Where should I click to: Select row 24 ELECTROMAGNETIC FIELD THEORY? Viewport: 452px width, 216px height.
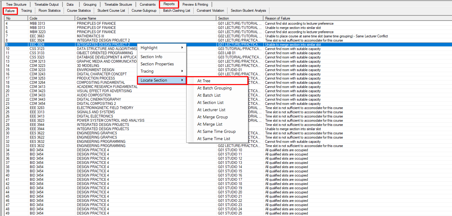coord(228,108)
